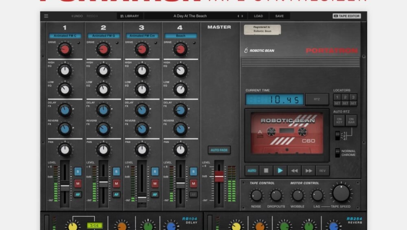Solo channel 2

coord(116,171)
